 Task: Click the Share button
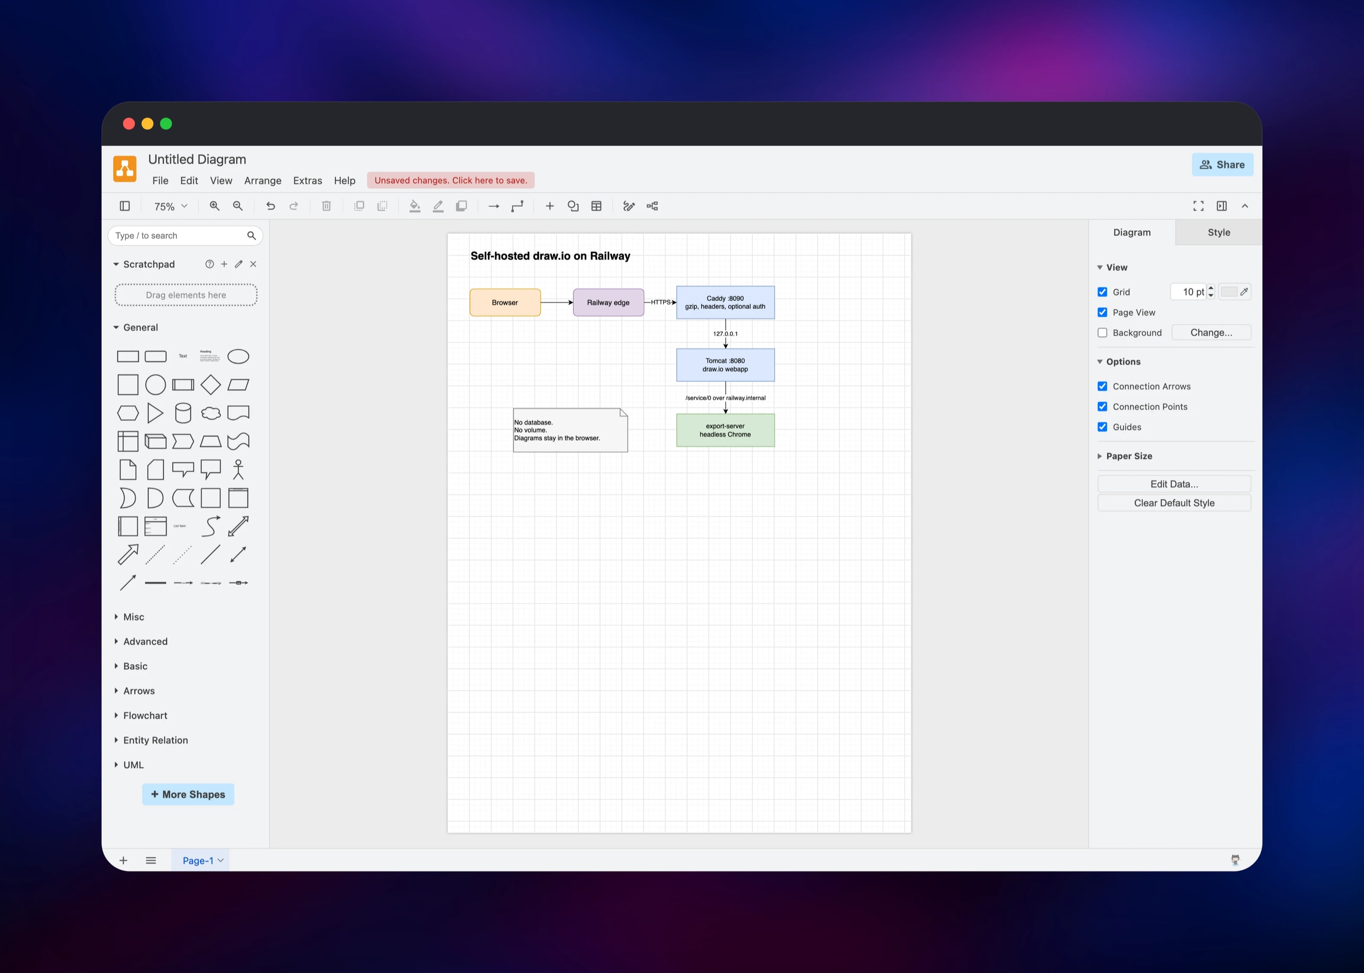pos(1222,165)
